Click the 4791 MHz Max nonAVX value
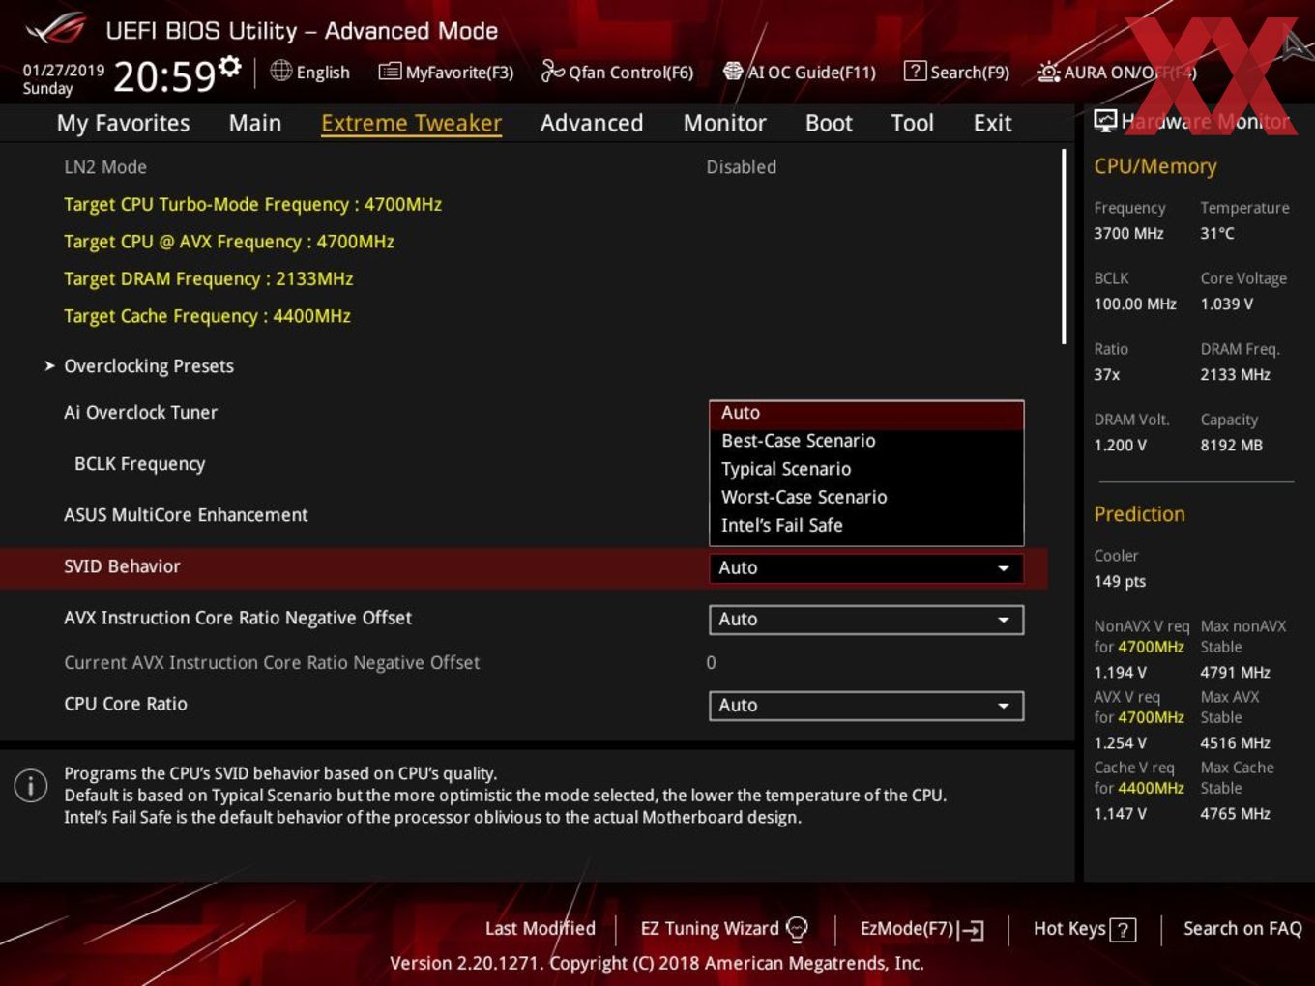Screen dimensions: 1315x986 (1235, 673)
